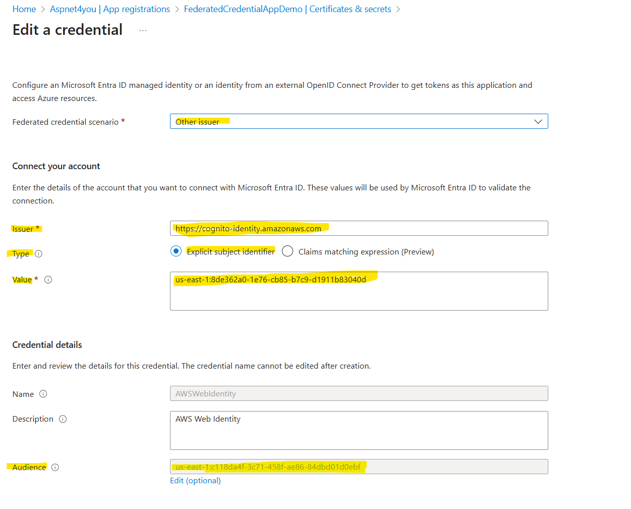Click the dropdown chevron showing Other issuer
Viewport: 631px width, 509px height.
click(x=538, y=122)
